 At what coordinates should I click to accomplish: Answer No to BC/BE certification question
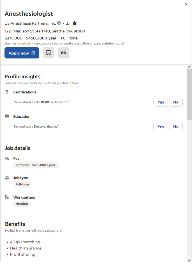(x=176, y=102)
